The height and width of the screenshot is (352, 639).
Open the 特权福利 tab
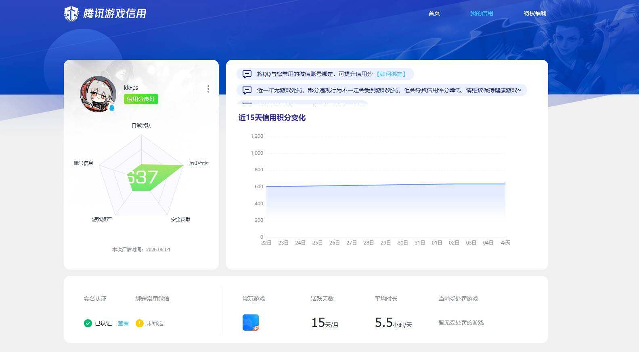(x=535, y=13)
